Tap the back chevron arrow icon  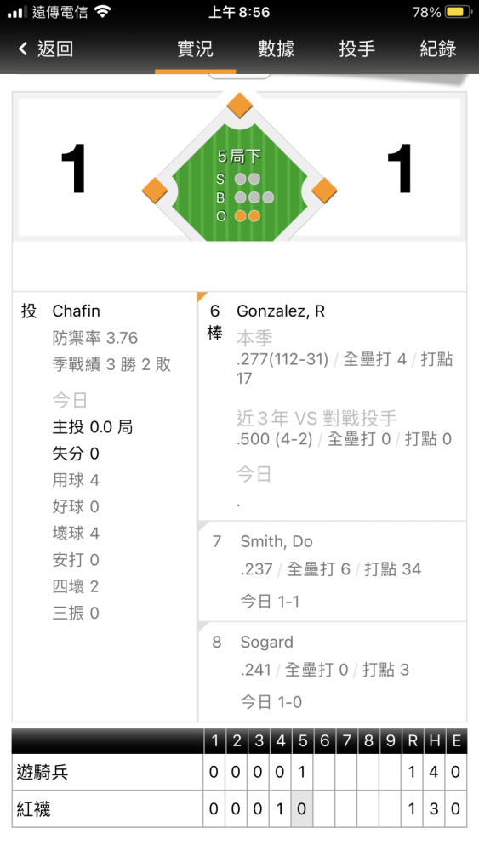[23, 49]
